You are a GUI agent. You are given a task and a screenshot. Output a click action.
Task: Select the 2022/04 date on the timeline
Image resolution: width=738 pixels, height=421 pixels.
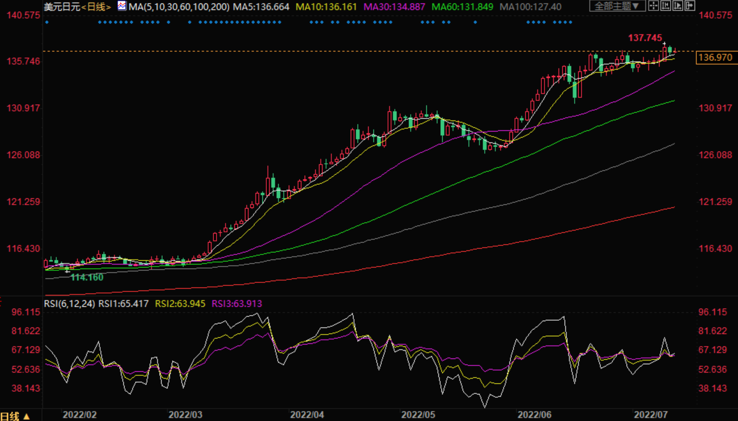coord(307,415)
